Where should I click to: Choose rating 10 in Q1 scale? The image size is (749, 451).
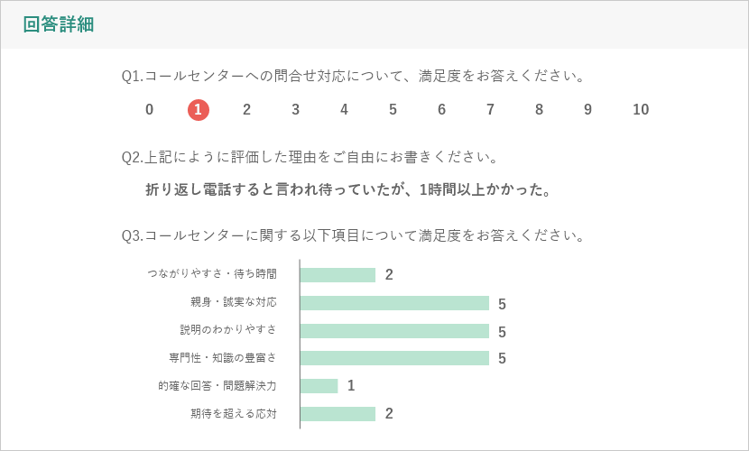pyautogui.click(x=641, y=110)
